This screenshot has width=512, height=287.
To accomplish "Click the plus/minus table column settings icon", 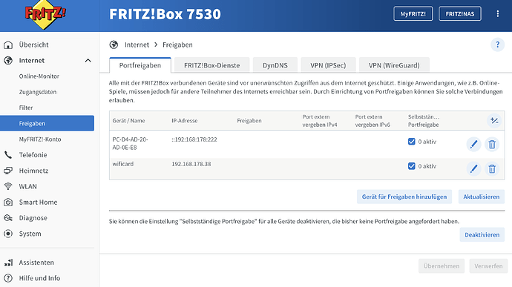I will (494, 120).
